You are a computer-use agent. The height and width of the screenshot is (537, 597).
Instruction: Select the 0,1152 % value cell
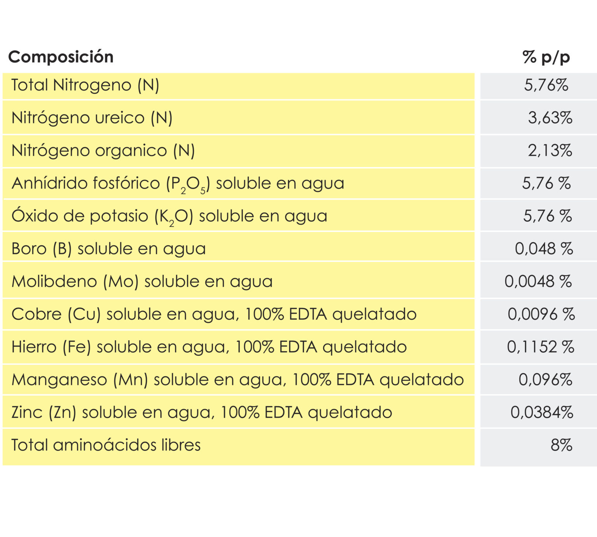click(541, 347)
